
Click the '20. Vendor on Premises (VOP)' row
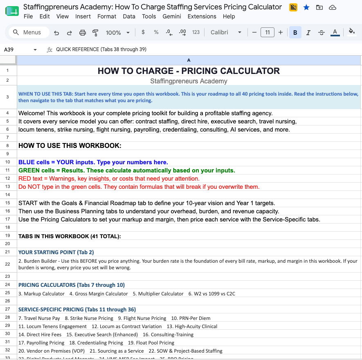(x=189, y=351)
